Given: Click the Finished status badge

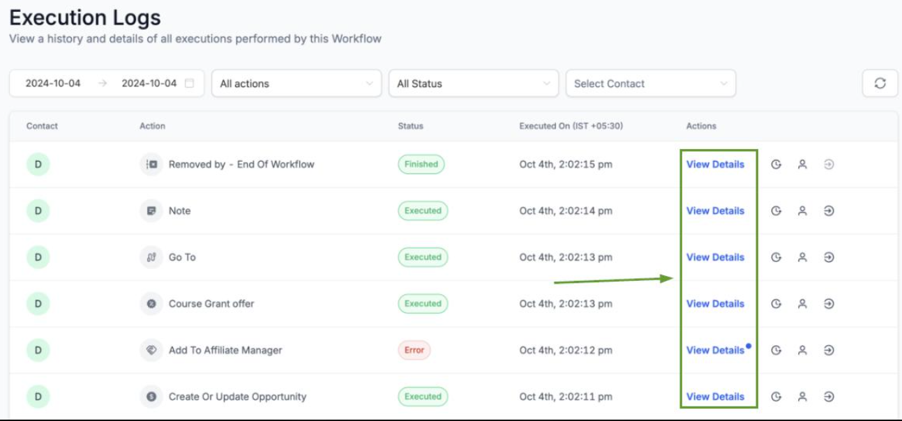Looking at the screenshot, I should pos(421,164).
